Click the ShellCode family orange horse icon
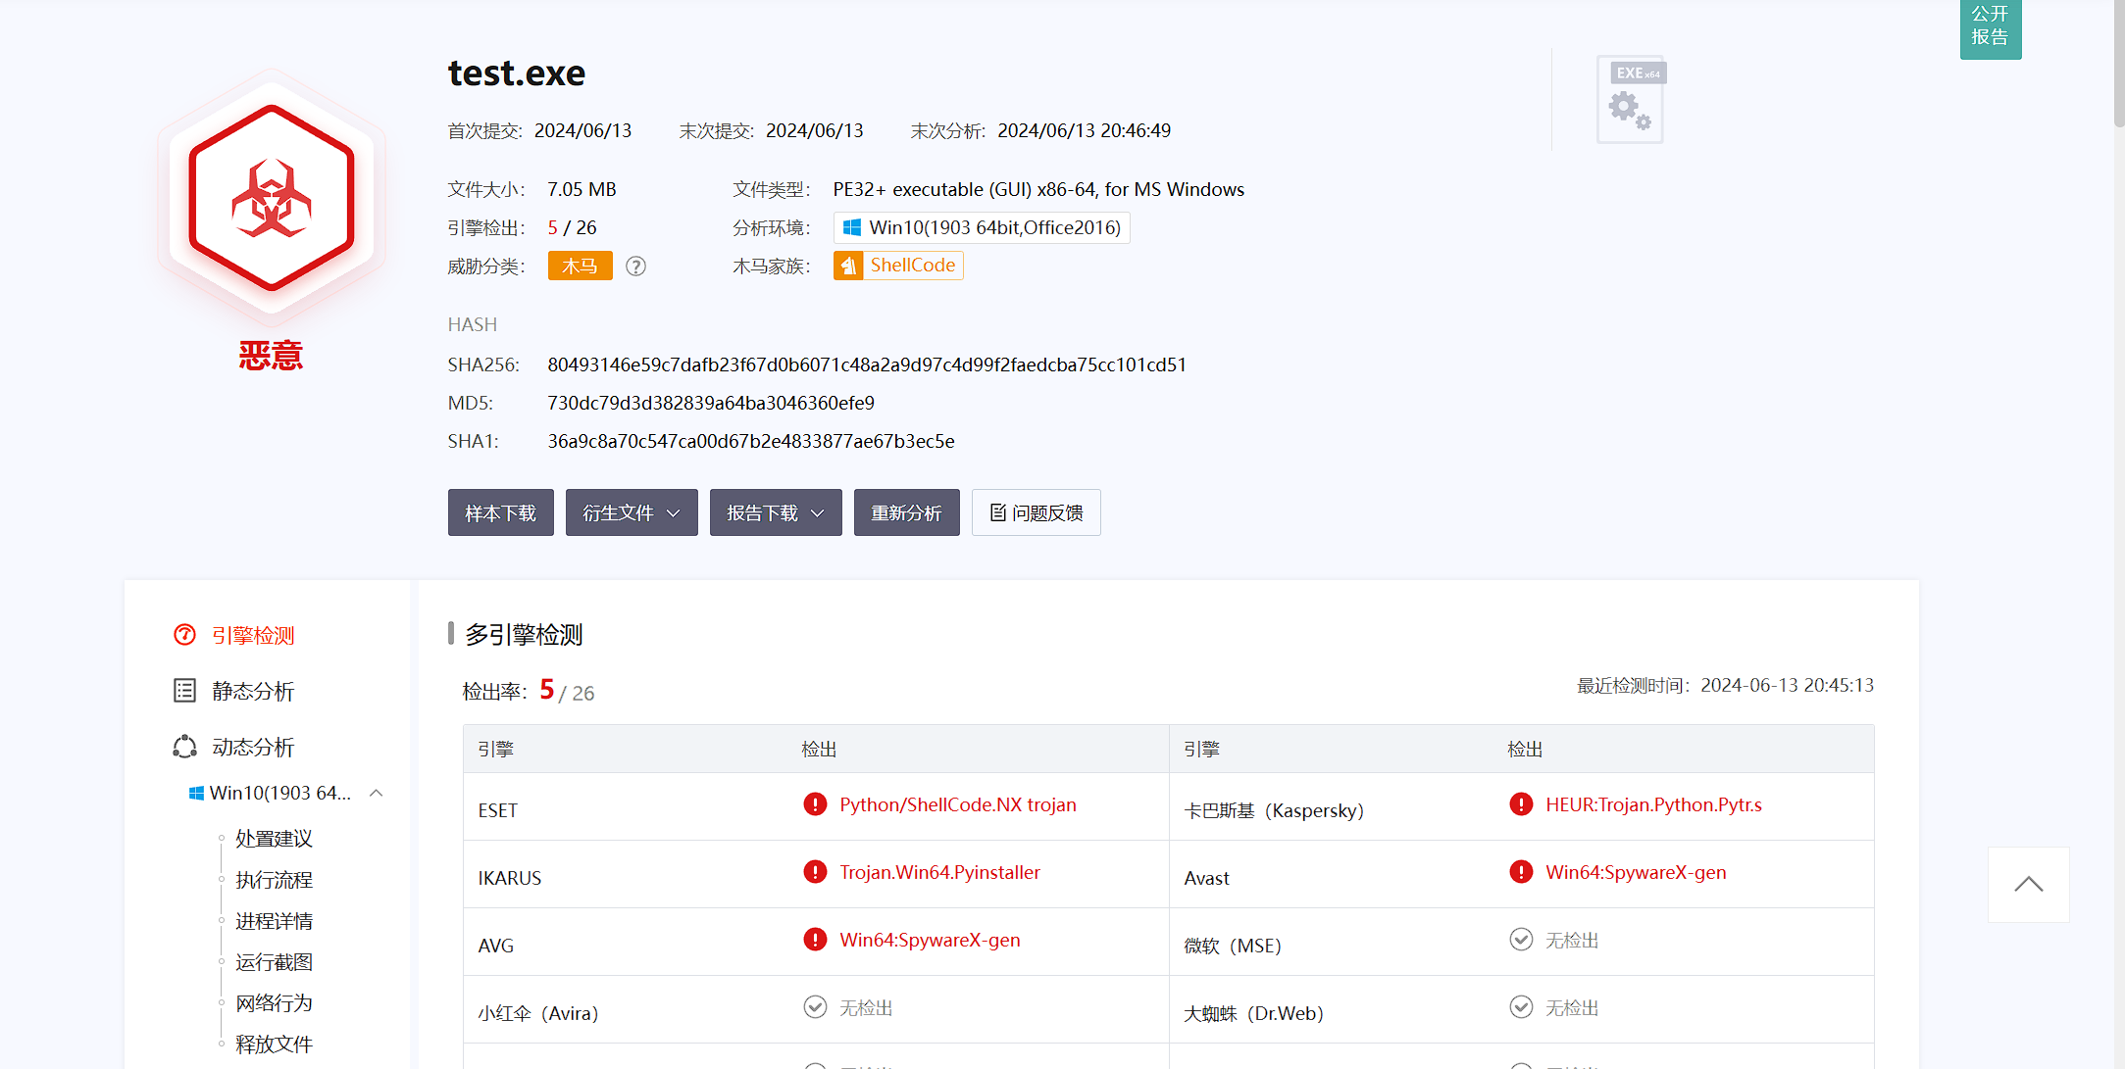The width and height of the screenshot is (2125, 1069). (x=848, y=266)
